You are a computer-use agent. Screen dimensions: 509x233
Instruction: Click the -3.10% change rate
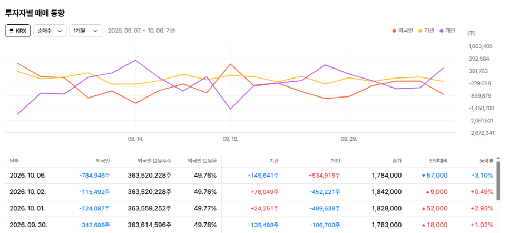(483, 176)
